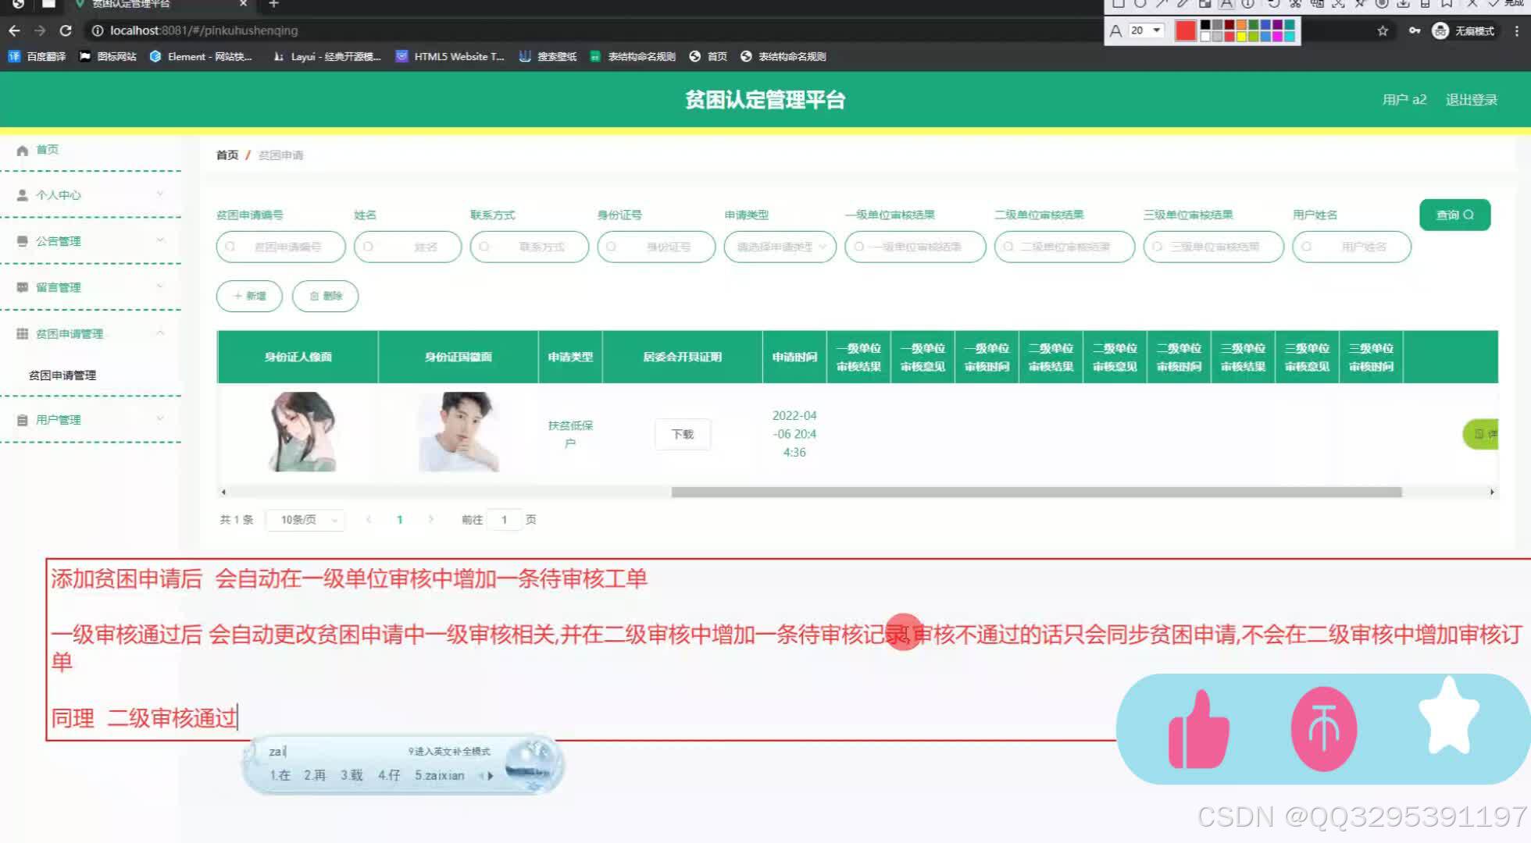Click the 下载 download button in the row

683,434
